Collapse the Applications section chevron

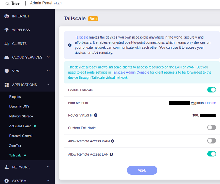pyautogui.click(x=48, y=85)
